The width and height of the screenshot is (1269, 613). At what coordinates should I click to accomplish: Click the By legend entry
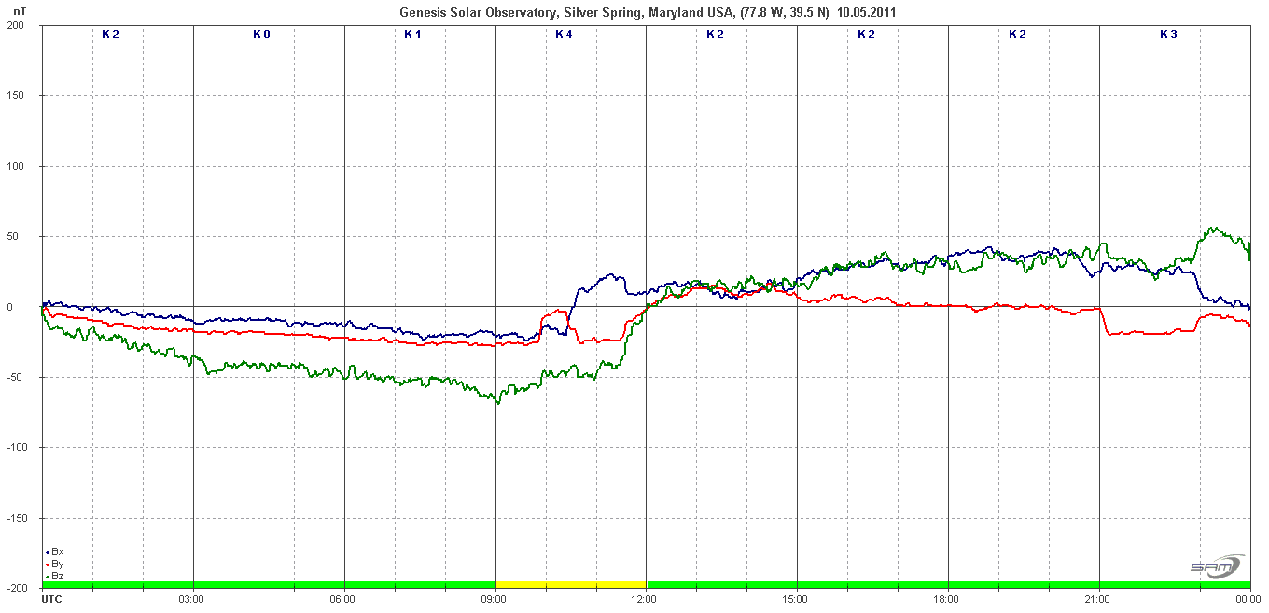coord(55,564)
